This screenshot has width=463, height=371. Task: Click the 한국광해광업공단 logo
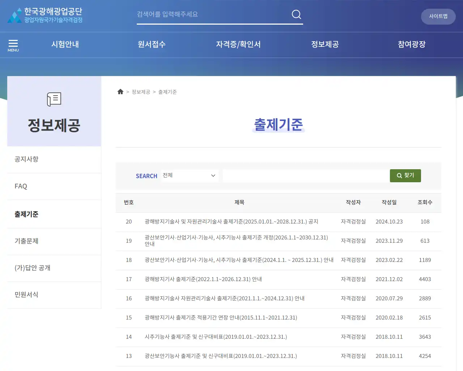pos(45,15)
